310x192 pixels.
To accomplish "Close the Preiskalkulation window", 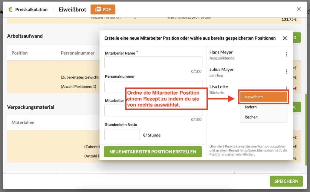I will 298,9.
